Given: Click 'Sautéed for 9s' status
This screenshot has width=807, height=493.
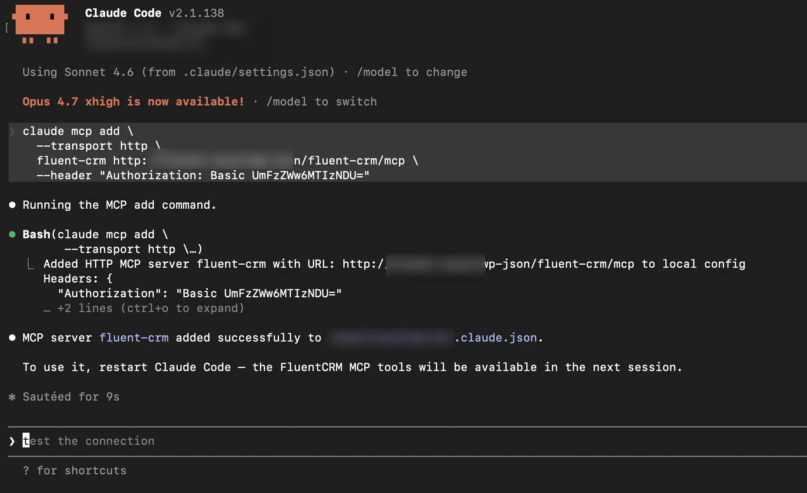Looking at the screenshot, I should [71, 397].
